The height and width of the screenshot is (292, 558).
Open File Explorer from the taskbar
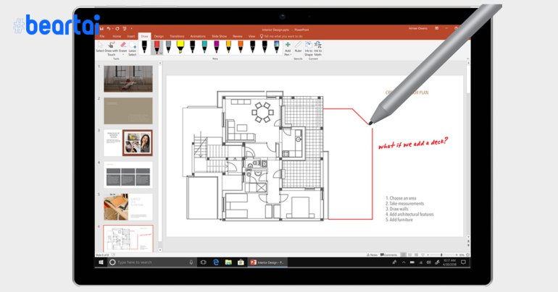(228, 262)
